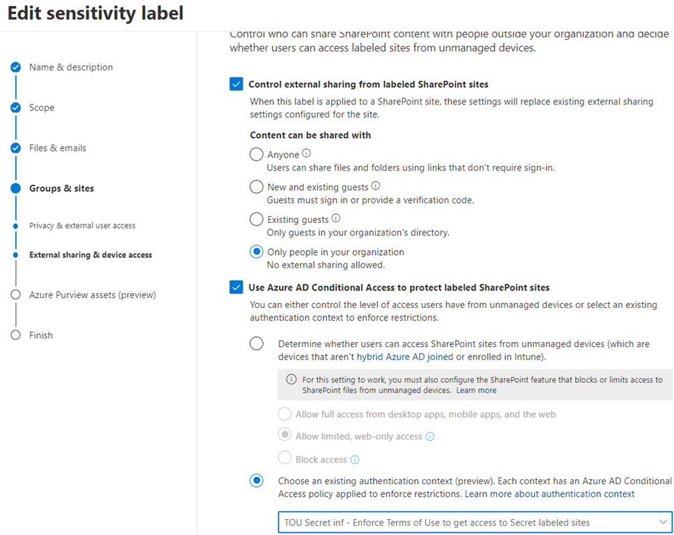Open Azure Purview assets (preview) step

coord(92,295)
